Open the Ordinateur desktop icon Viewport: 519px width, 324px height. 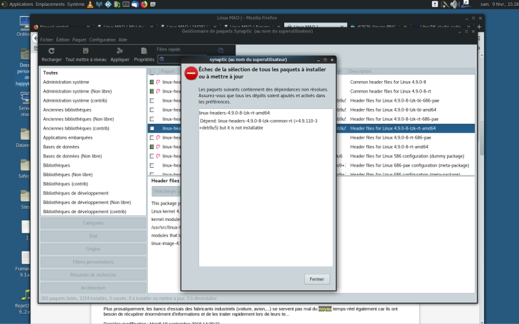(24, 27)
